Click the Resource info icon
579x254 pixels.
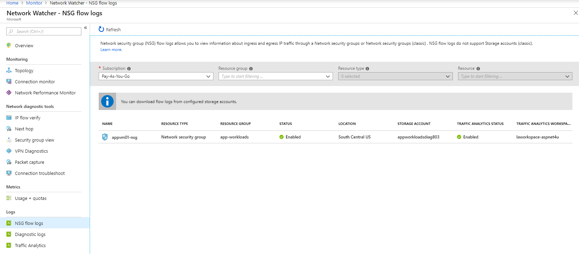tap(478, 69)
